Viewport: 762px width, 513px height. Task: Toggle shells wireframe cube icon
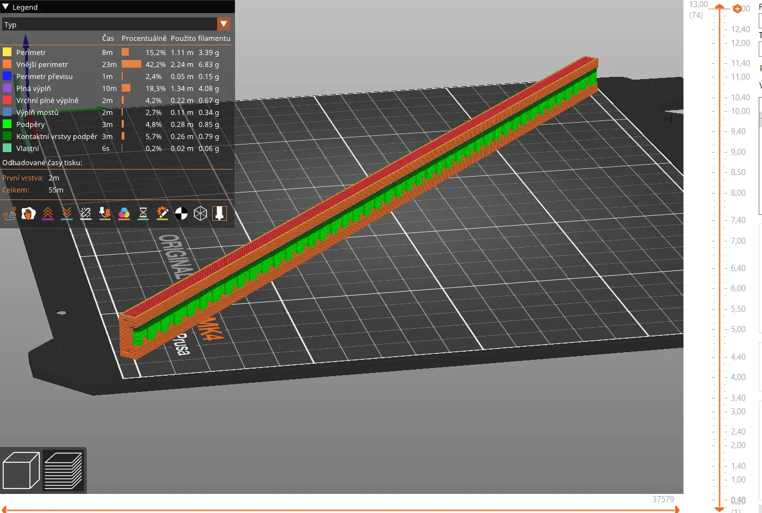(200, 214)
